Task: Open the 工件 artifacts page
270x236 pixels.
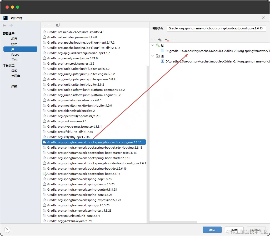Action: 14,60
